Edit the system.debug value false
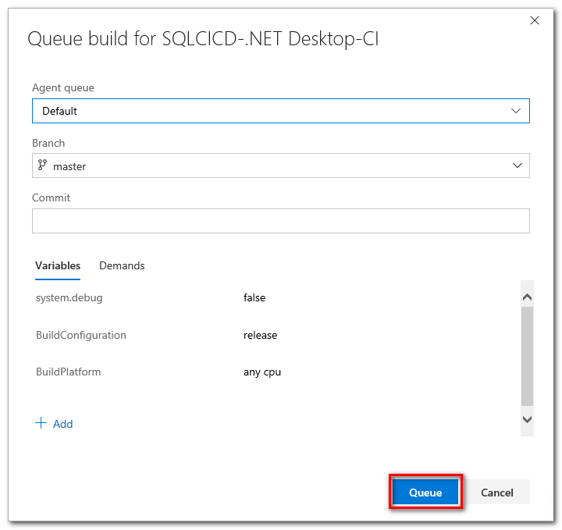Viewport: 562px width, 530px height. coord(254,297)
